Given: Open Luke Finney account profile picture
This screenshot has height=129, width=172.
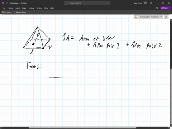Looking at the screenshot, I should [x=145, y=3].
